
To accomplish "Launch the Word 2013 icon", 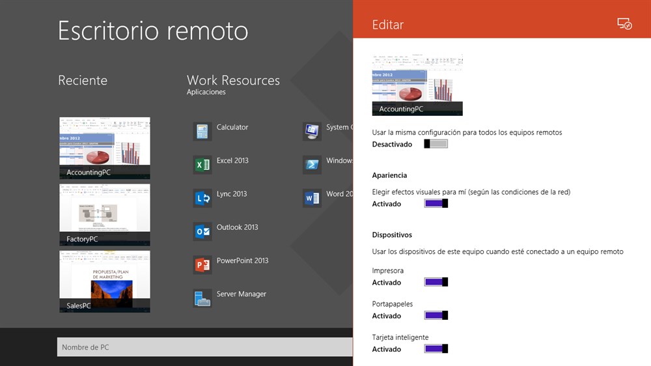I will 312,198.
